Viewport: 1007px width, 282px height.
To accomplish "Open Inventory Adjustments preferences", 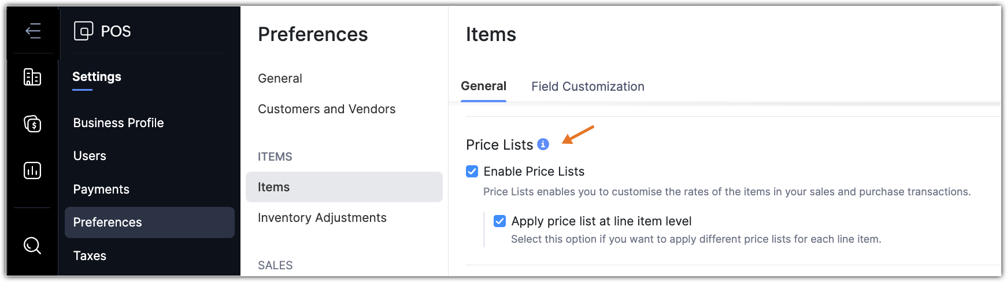I will 322,218.
